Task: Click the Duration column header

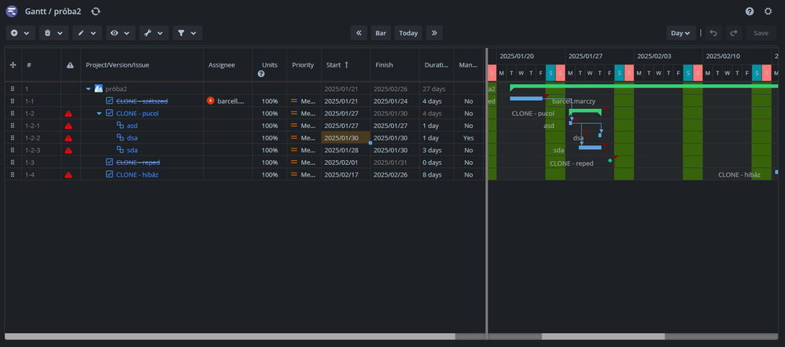Action: [437, 65]
